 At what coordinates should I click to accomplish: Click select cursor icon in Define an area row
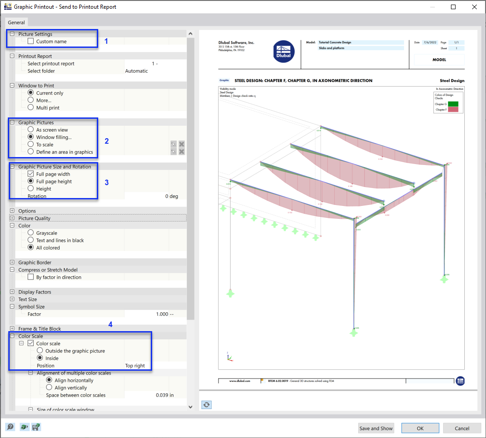173,152
